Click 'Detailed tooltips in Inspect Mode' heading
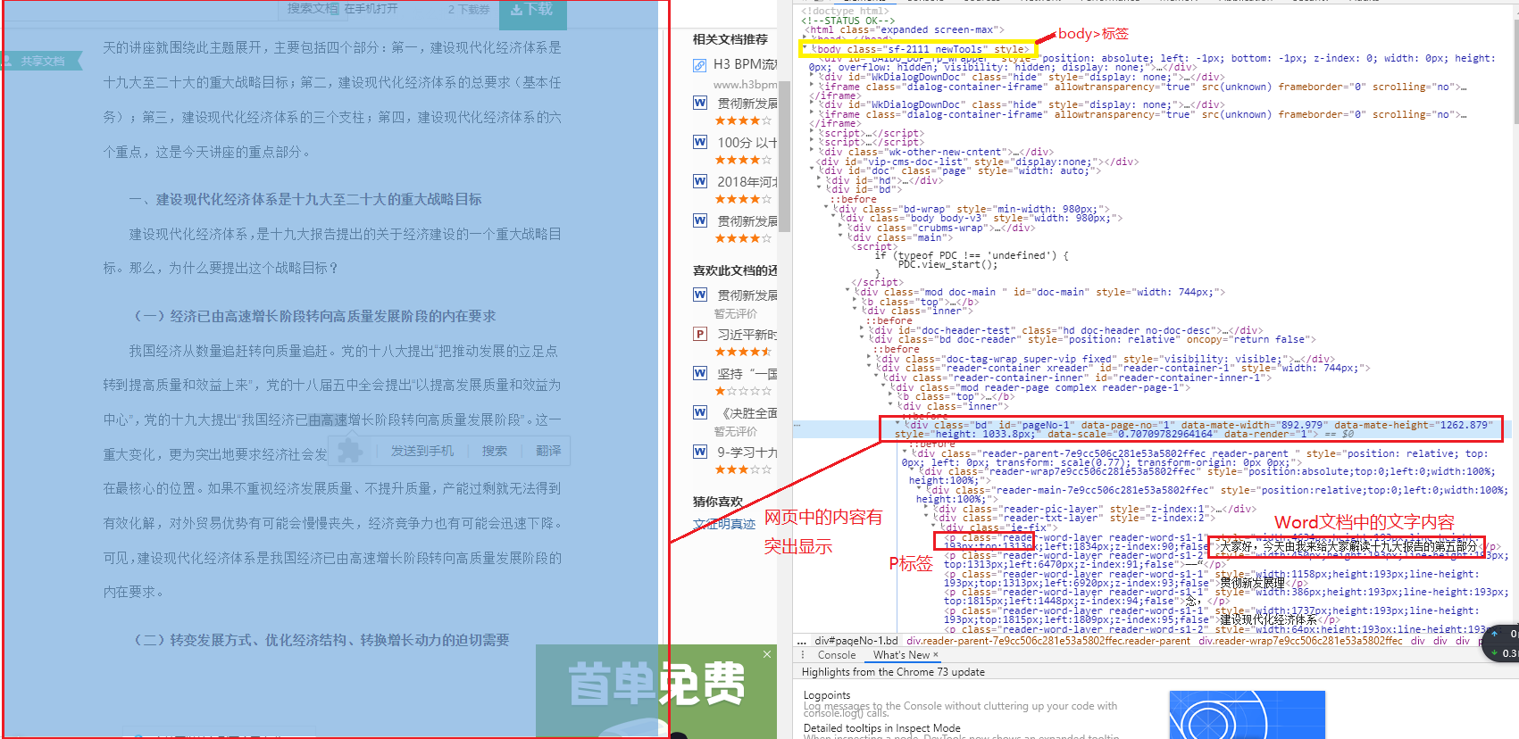The width and height of the screenshot is (1519, 739). (x=882, y=728)
